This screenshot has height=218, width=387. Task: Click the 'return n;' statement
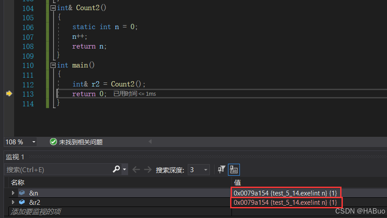pyautogui.click(x=89, y=46)
